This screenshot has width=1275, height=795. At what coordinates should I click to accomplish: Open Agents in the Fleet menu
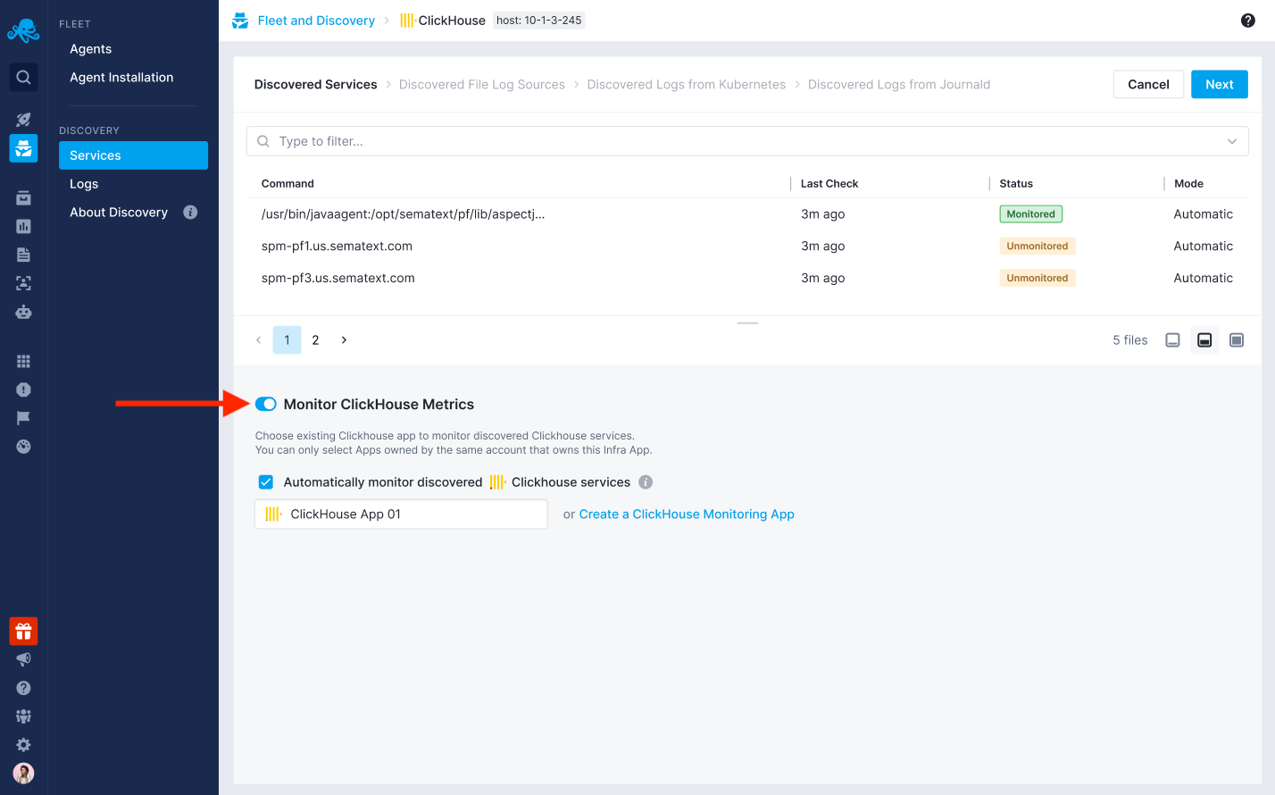pyautogui.click(x=91, y=49)
